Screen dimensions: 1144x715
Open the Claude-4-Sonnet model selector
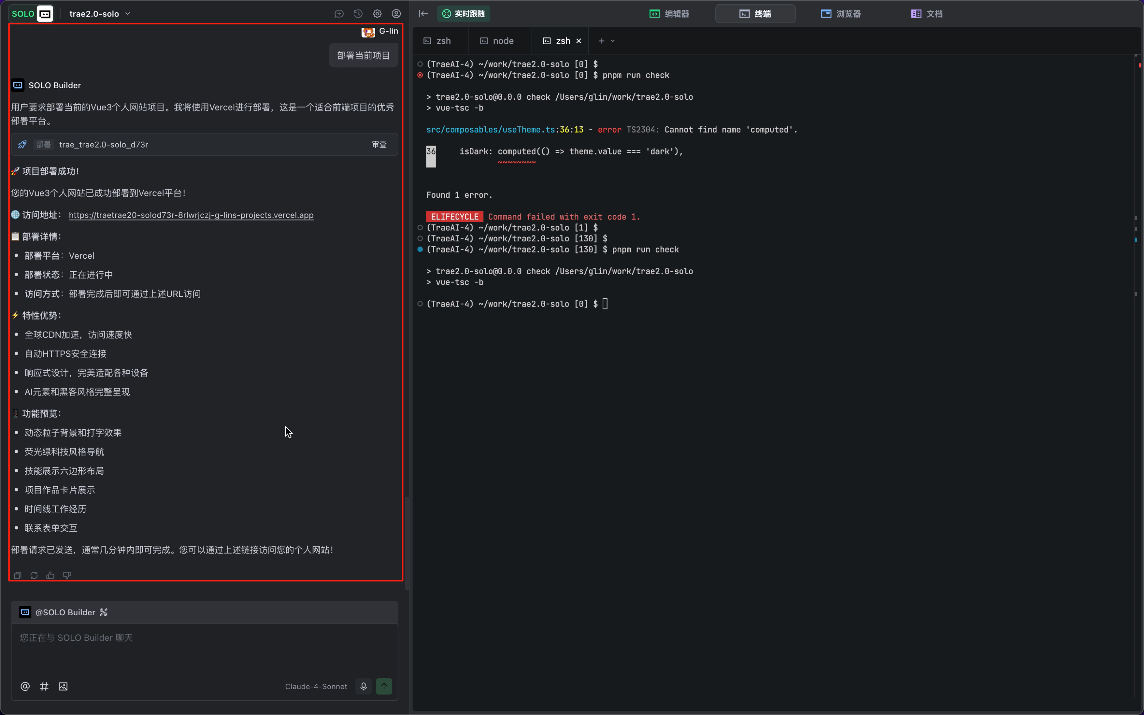[316, 686]
